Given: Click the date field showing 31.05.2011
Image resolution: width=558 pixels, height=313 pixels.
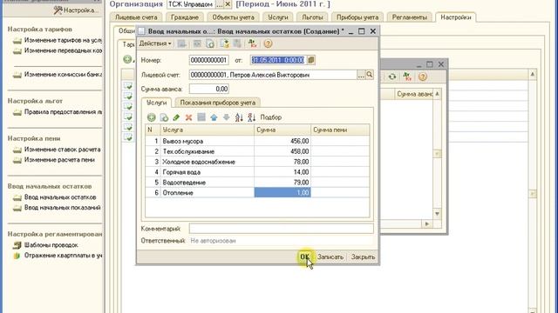Looking at the screenshot, I should [x=279, y=60].
